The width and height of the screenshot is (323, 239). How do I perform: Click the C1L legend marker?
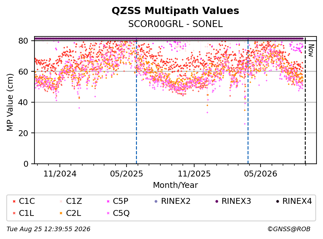coord(14,213)
